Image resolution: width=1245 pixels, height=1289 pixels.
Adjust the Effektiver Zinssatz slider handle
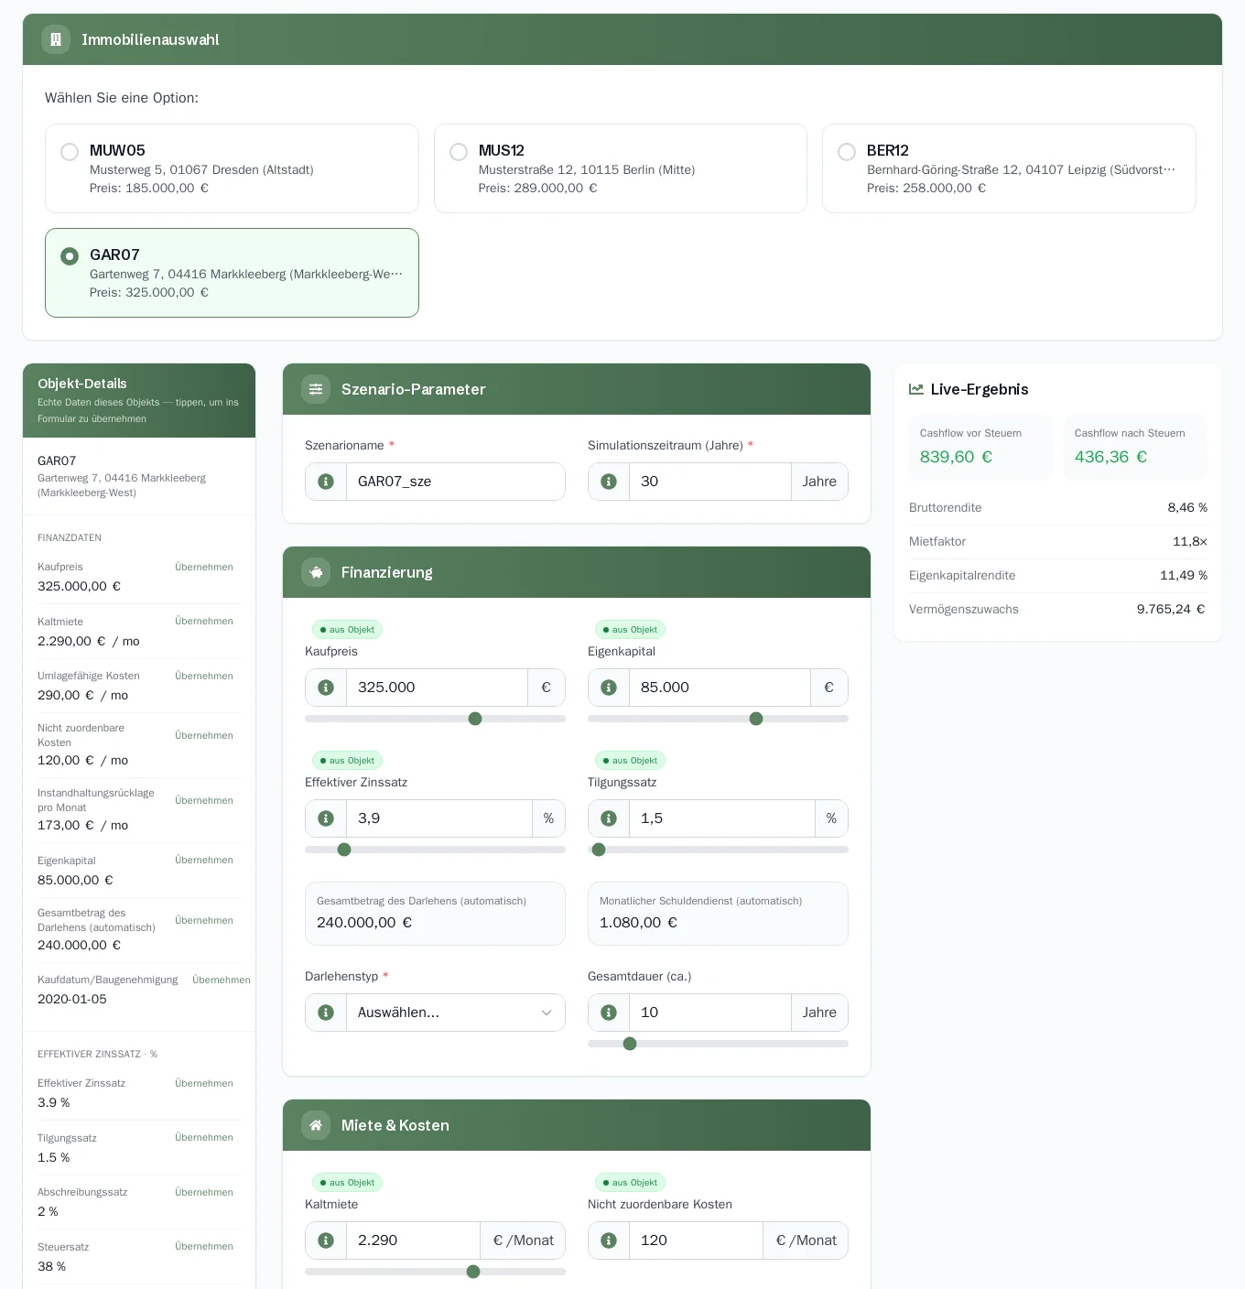click(344, 850)
